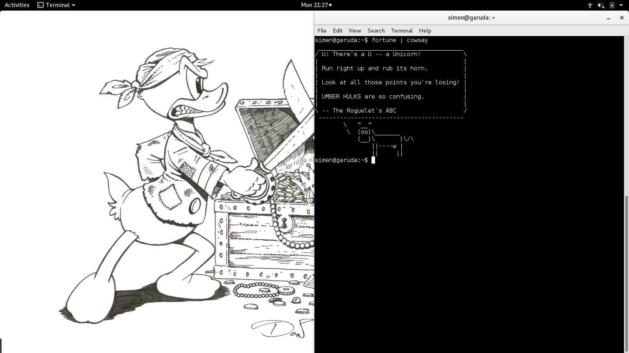
Task: Click the line 'Run right up and rub its horn.'
Action: (x=375, y=68)
